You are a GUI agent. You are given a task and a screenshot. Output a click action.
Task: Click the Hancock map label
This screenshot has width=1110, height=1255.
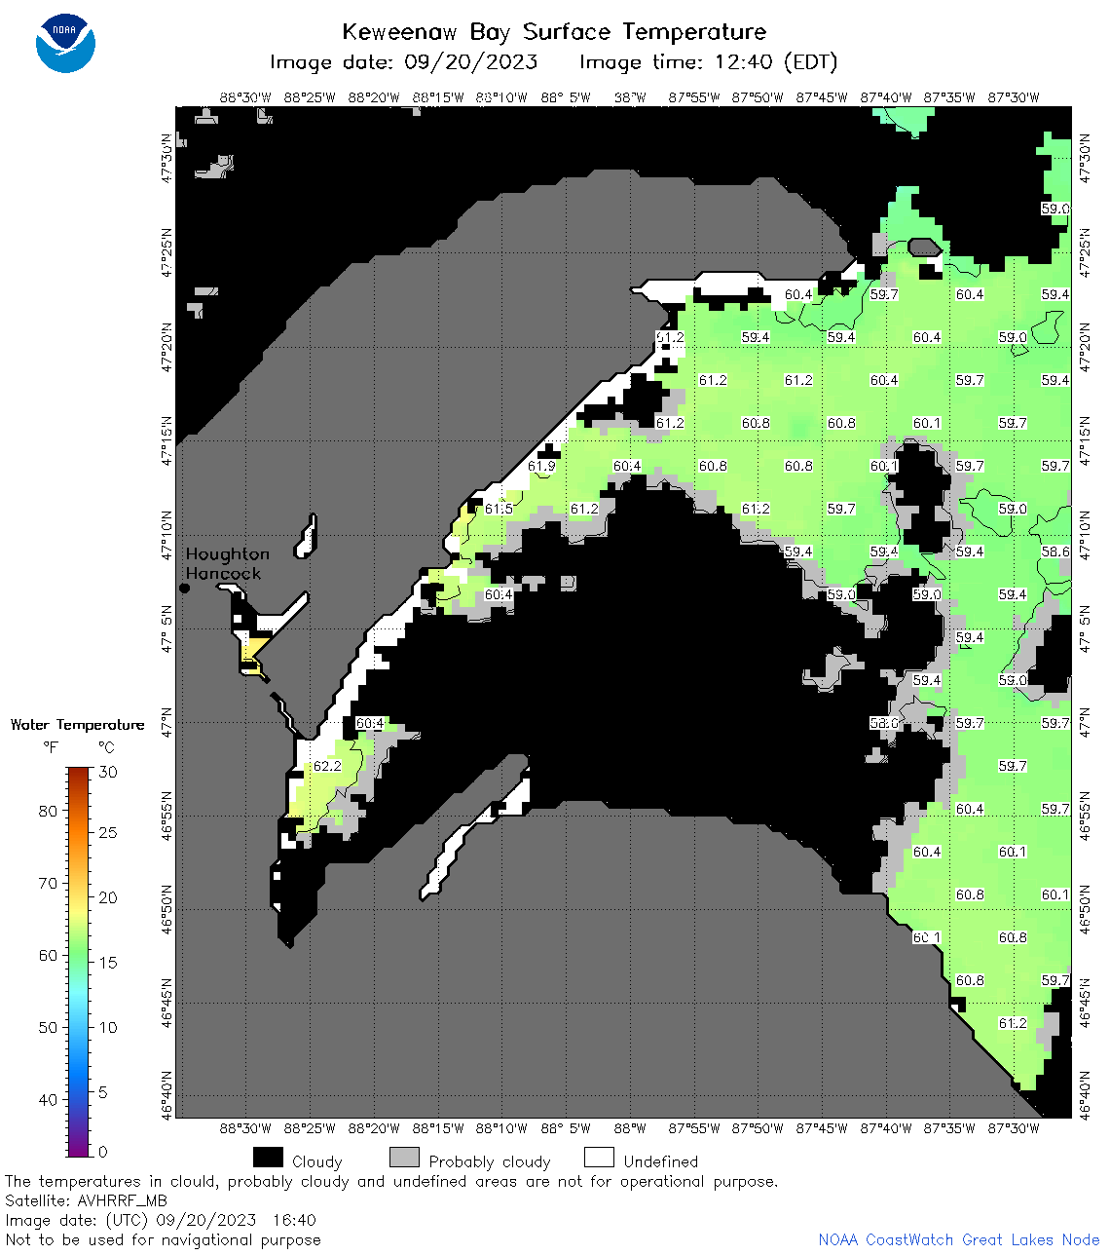[x=224, y=573]
